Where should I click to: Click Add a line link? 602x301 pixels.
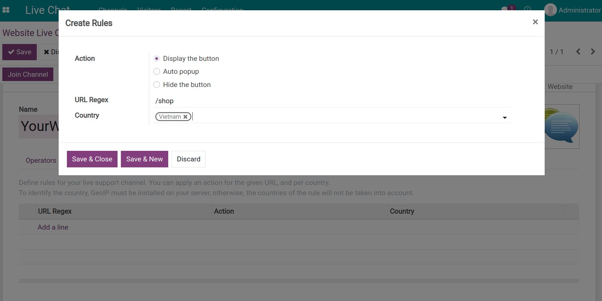(53, 227)
